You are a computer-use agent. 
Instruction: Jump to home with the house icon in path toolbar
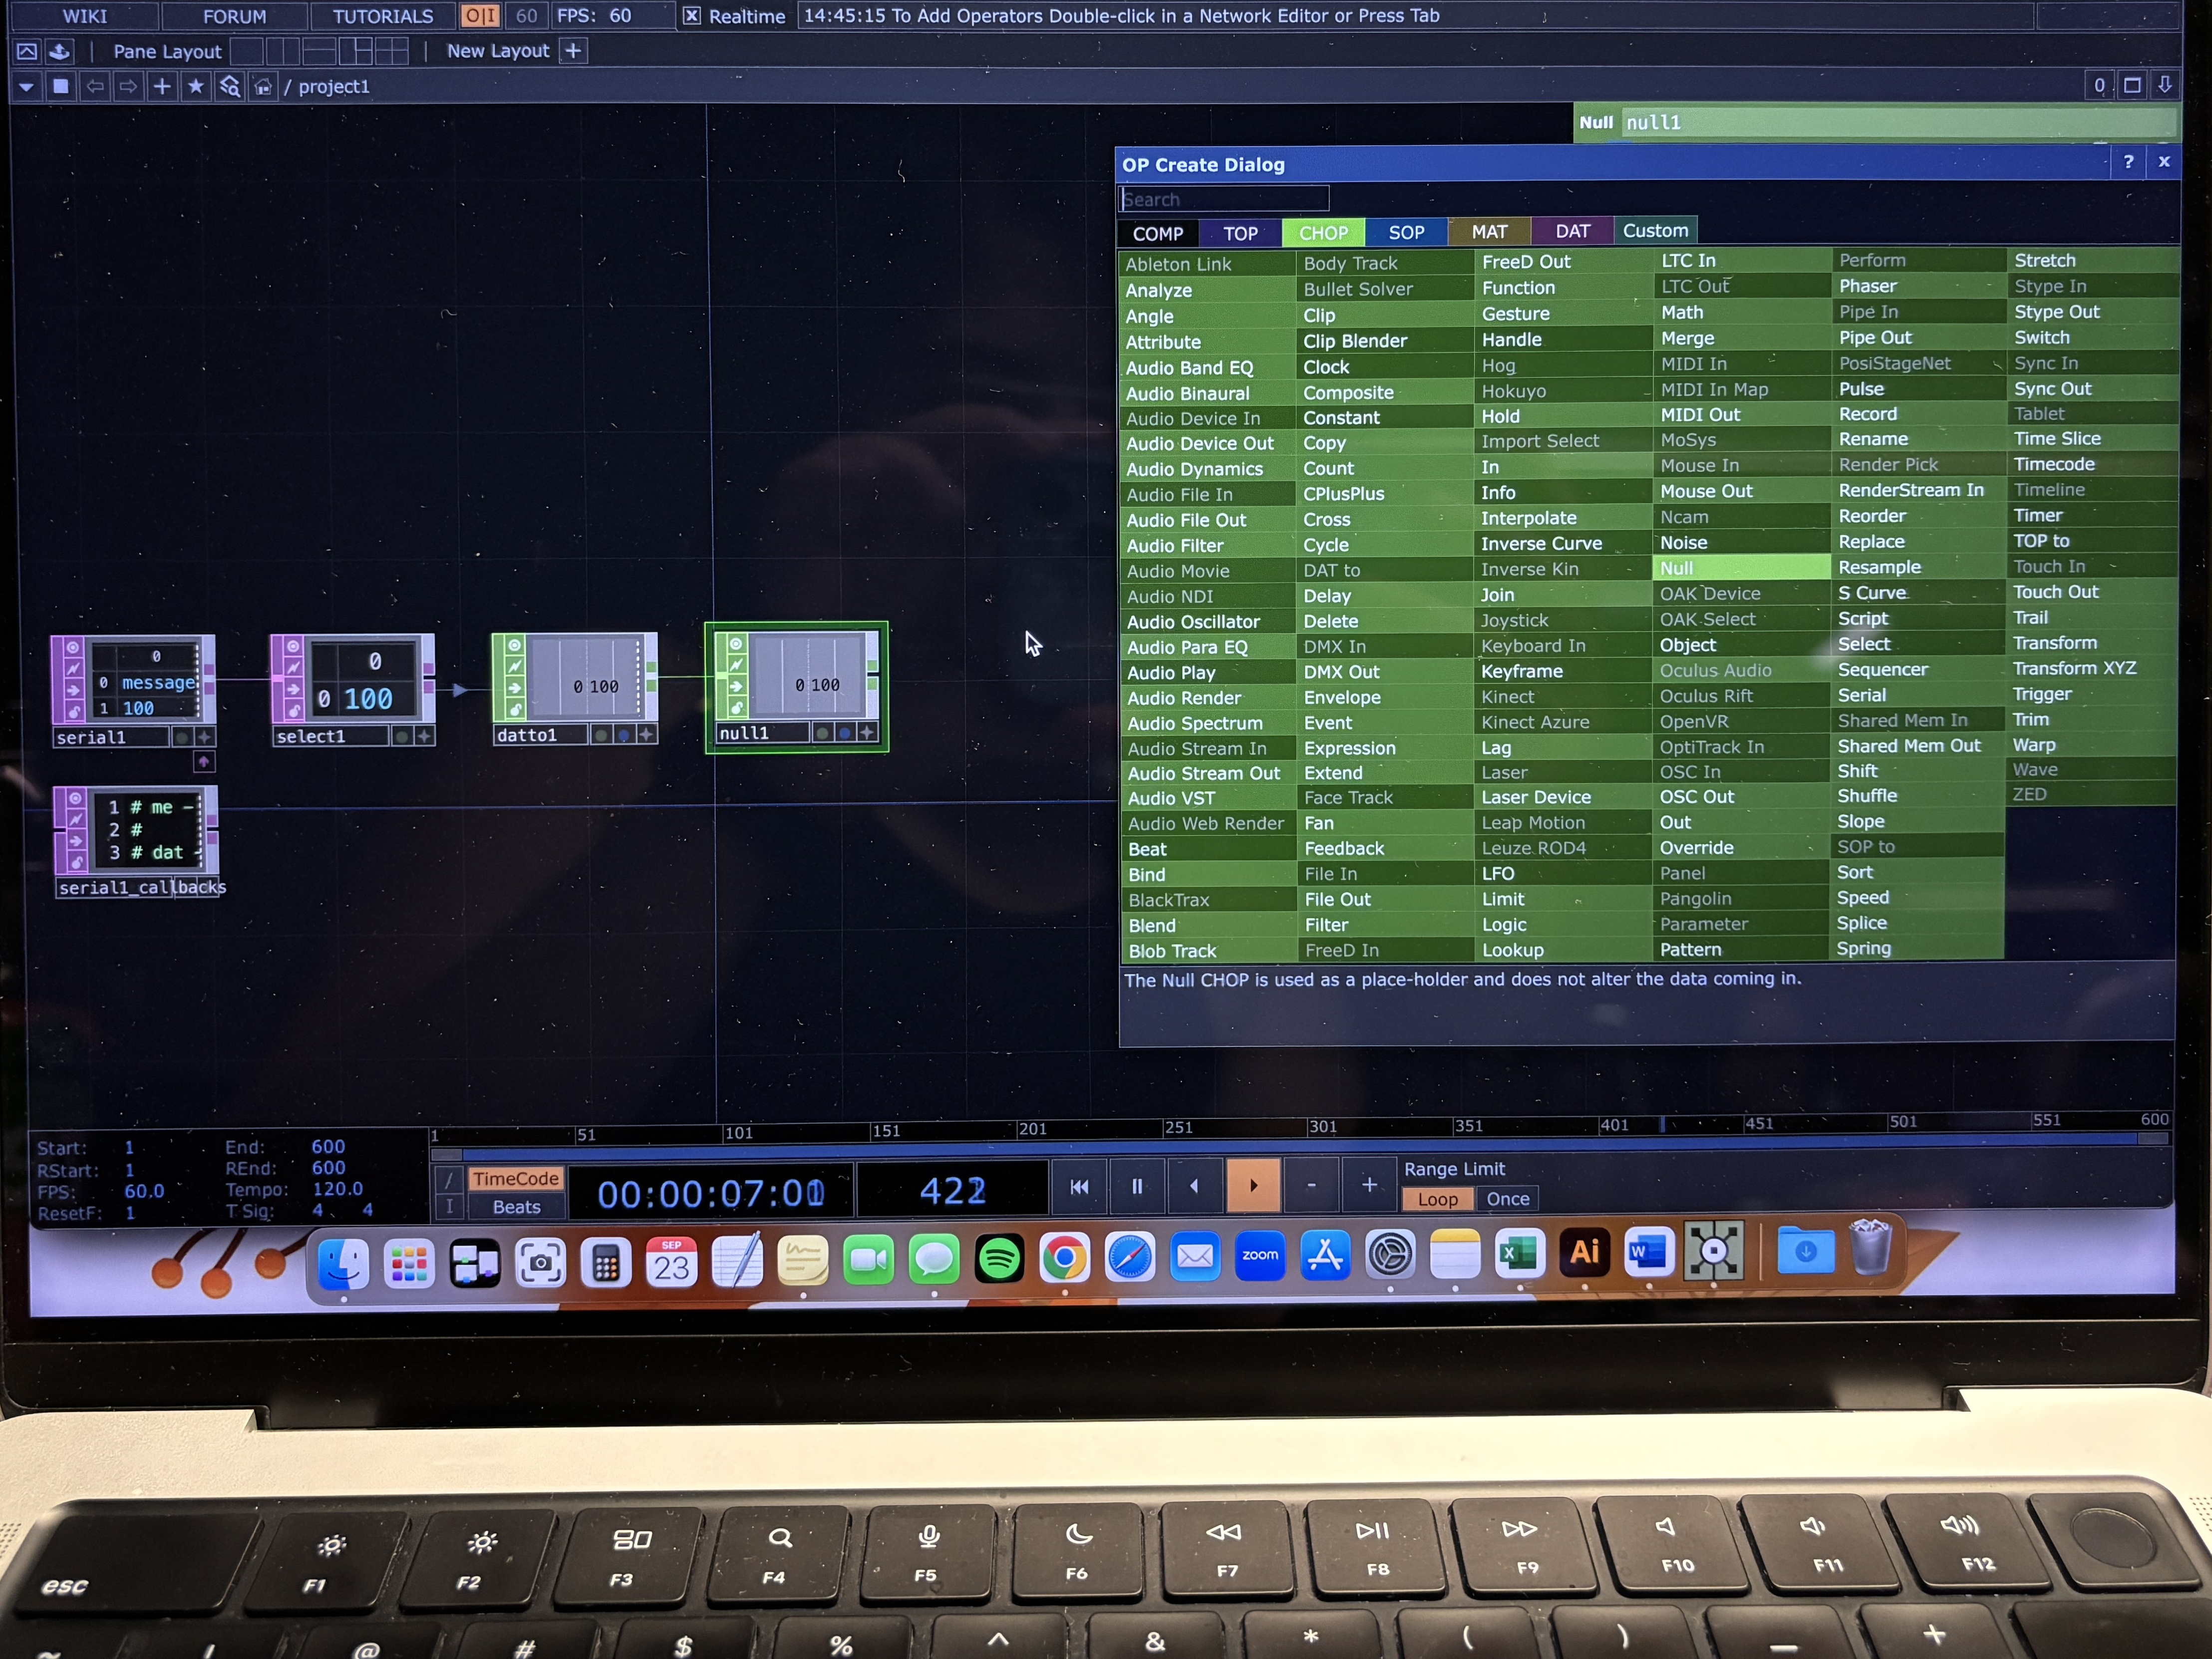[x=262, y=86]
